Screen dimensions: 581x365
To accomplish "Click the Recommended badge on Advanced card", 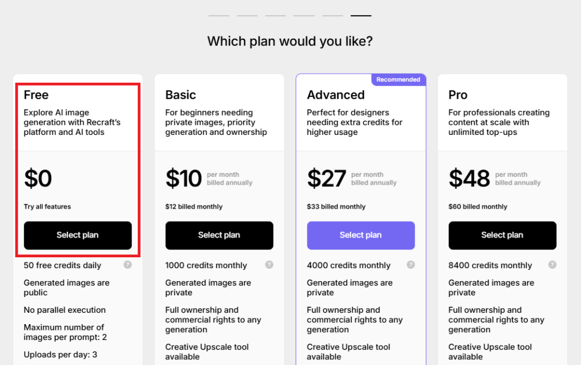I will pos(398,79).
